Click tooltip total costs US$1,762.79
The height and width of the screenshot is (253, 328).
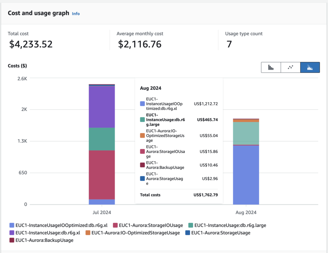point(206,195)
